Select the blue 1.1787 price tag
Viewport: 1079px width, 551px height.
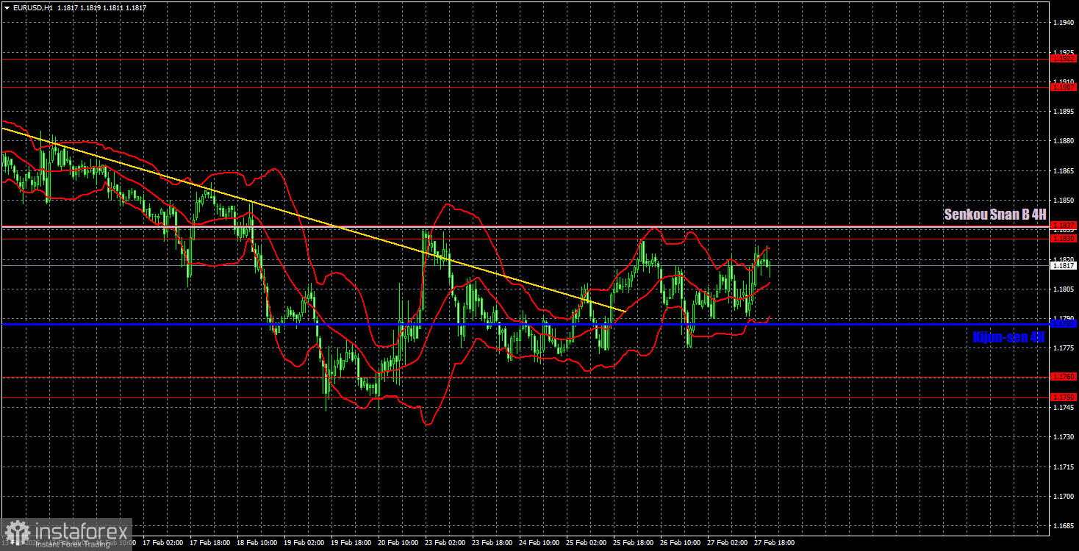point(1064,323)
